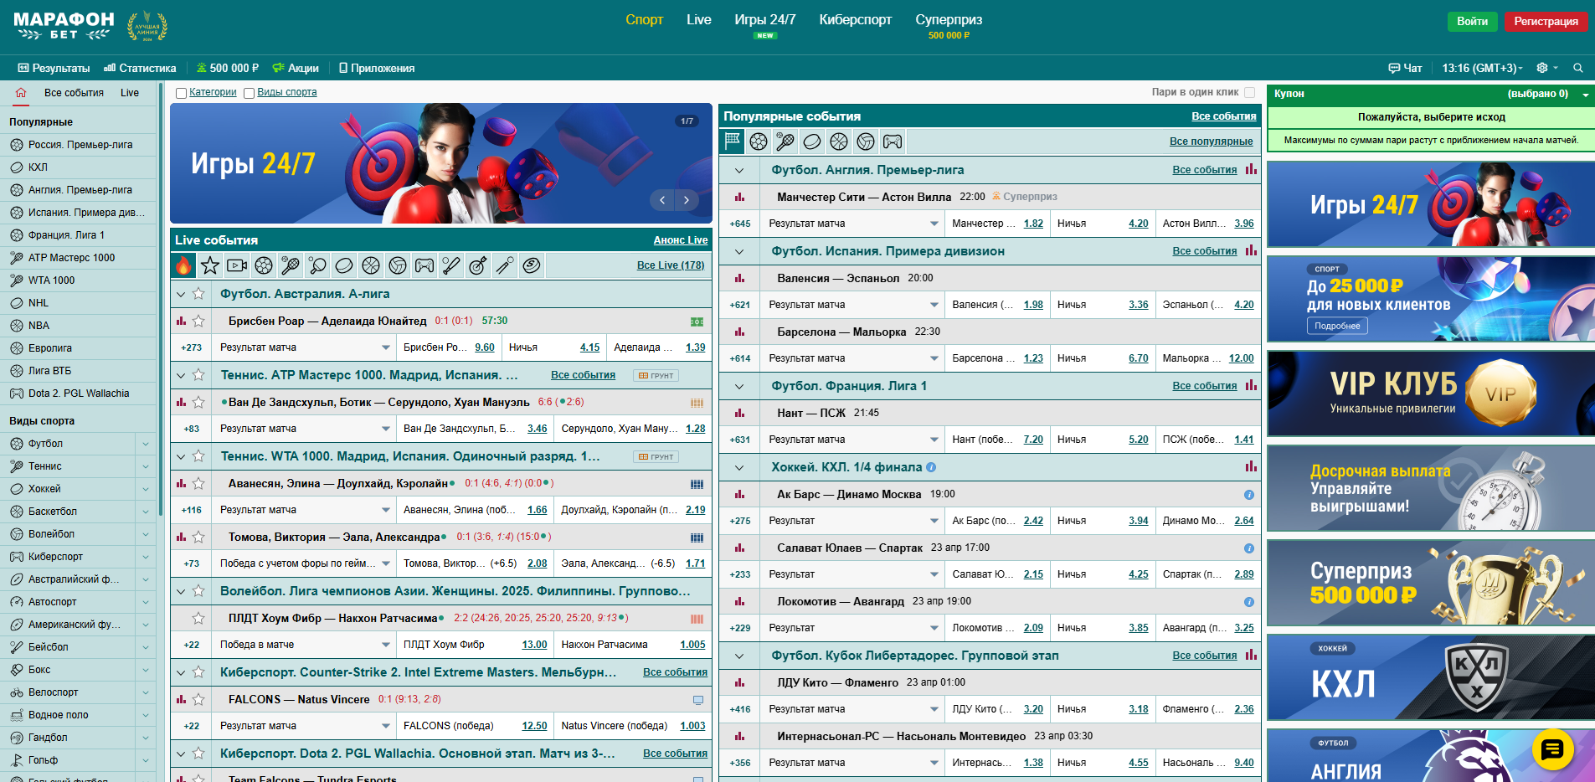Viewport: 1595px width, 782px height.
Task: Open the Все популярные link
Action: (1211, 141)
